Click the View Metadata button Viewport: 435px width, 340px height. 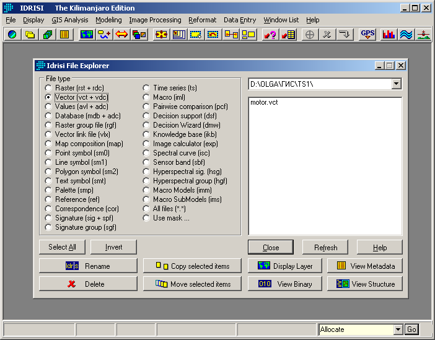[x=365, y=266]
